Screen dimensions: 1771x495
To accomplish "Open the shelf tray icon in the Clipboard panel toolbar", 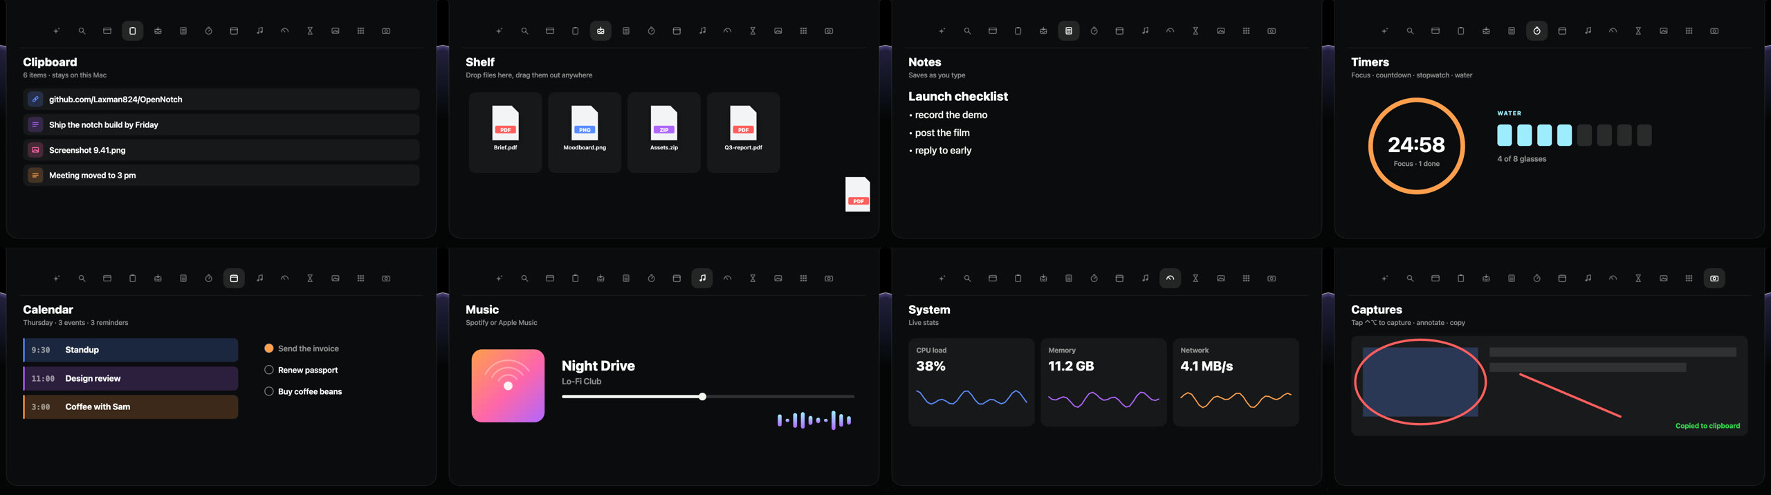I will click(x=158, y=31).
